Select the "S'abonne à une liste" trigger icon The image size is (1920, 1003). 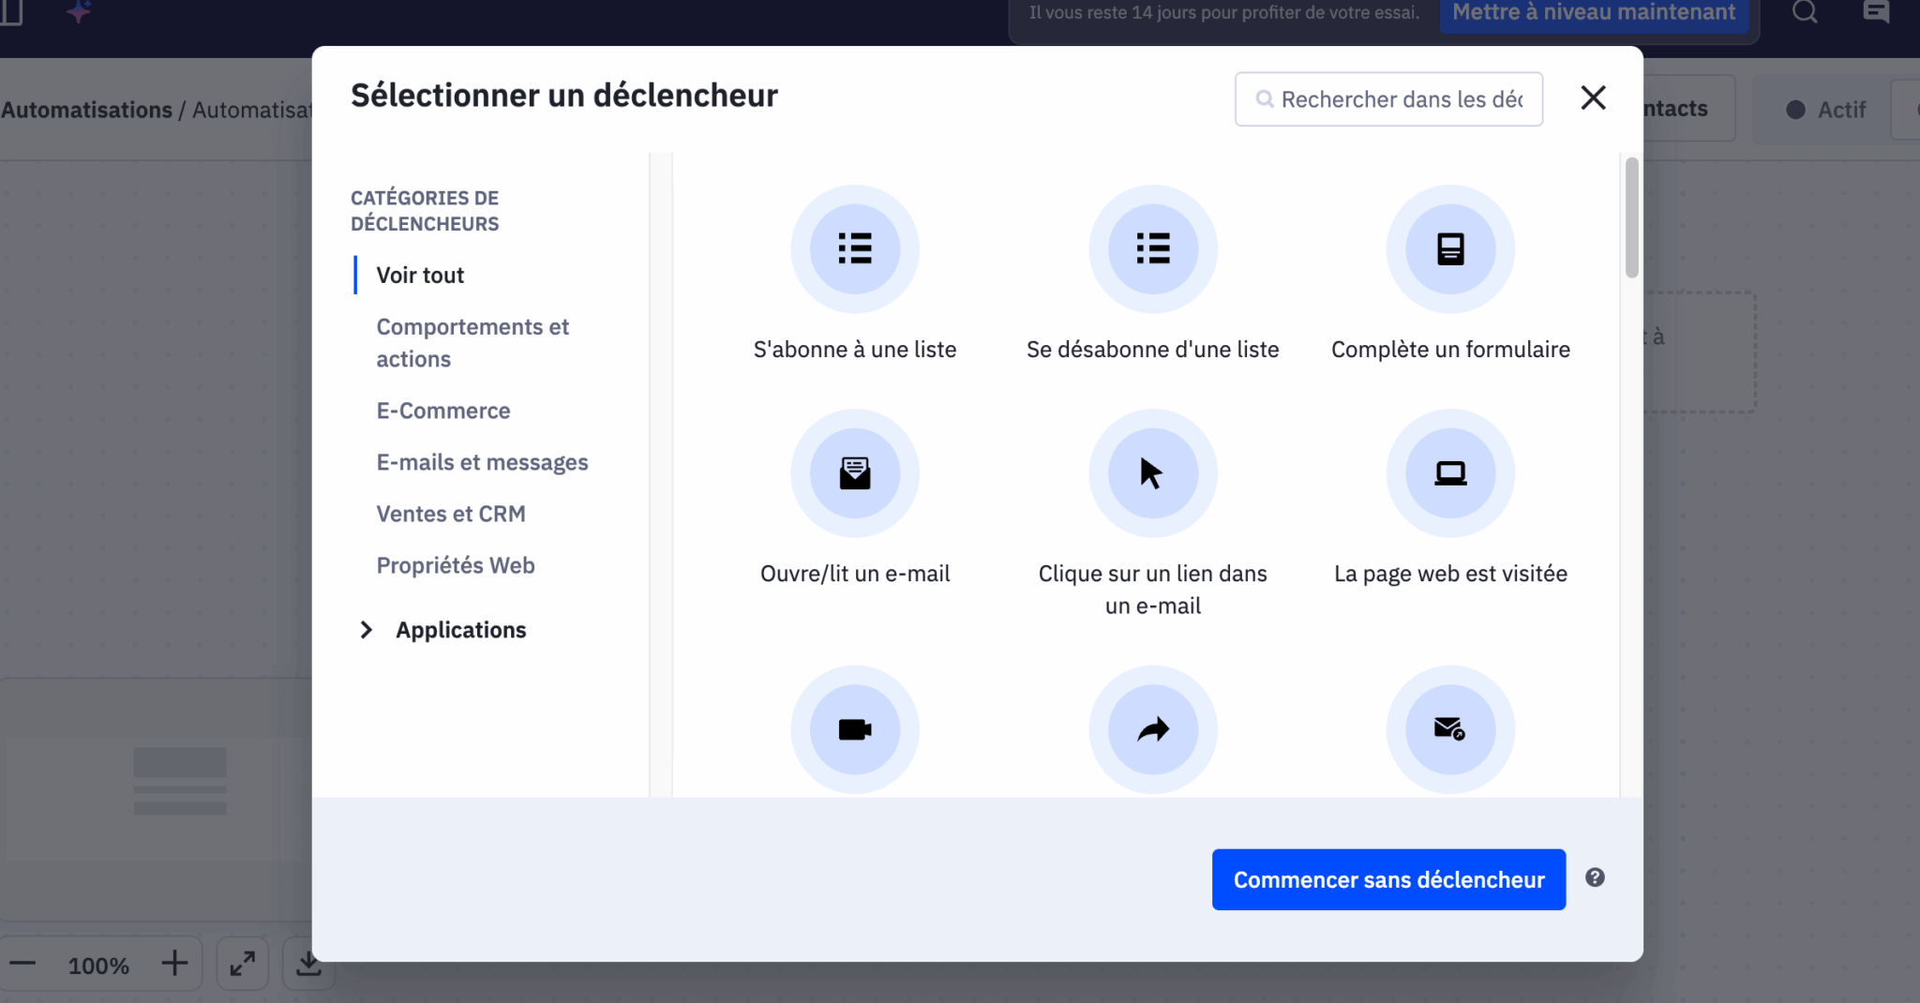click(853, 248)
